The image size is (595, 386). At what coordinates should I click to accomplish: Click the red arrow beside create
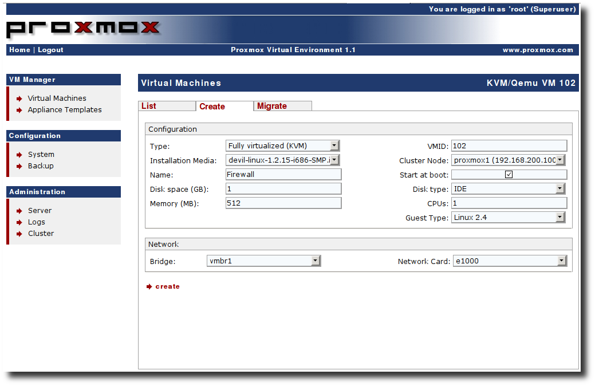click(x=149, y=286)
